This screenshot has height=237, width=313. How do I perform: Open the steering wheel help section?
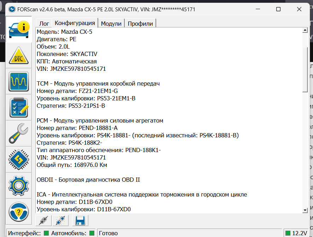[x=19, y=212]
